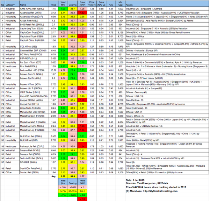The height and width of the screenshot is (201, 210).
Task: Select the 'Category' header cell
Action: tap(12, 4)
